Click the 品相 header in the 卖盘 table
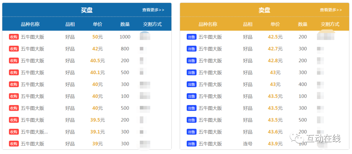The image size is (352, 154). pos(248,24)
